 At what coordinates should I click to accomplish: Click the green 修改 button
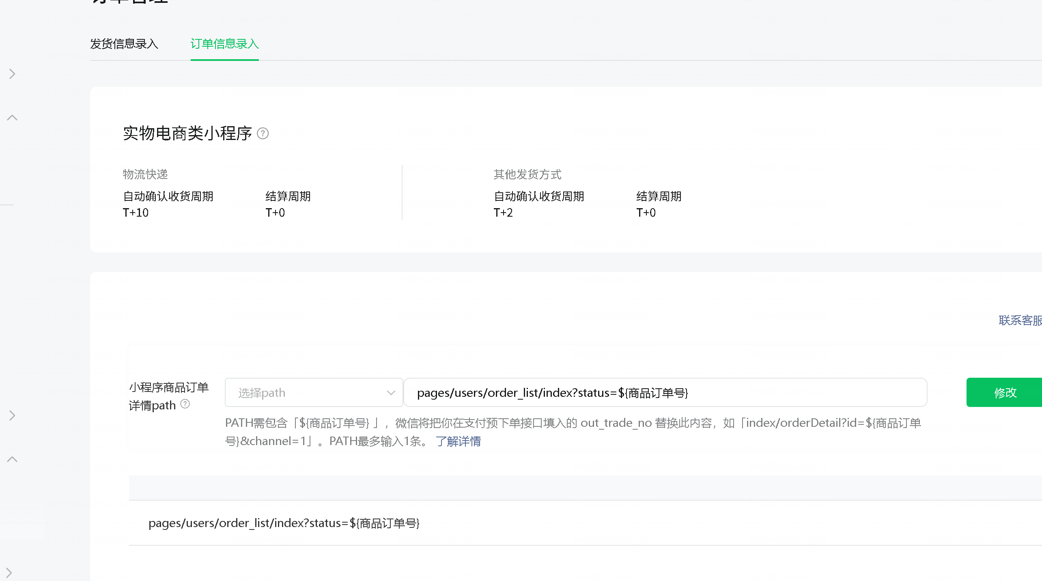pyautogui.click(x=1004, y=392)
